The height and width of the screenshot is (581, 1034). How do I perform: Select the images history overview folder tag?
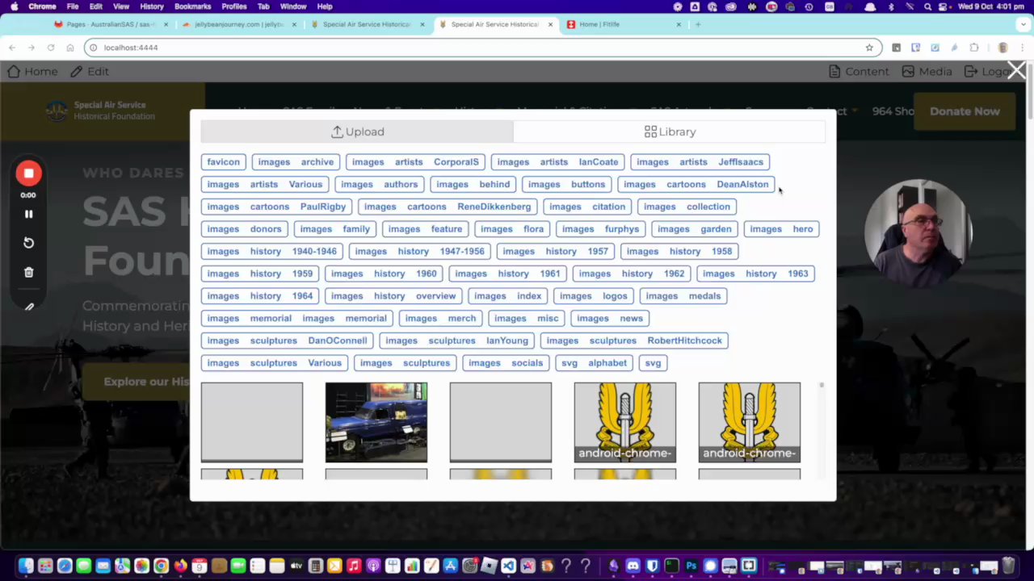393,296
